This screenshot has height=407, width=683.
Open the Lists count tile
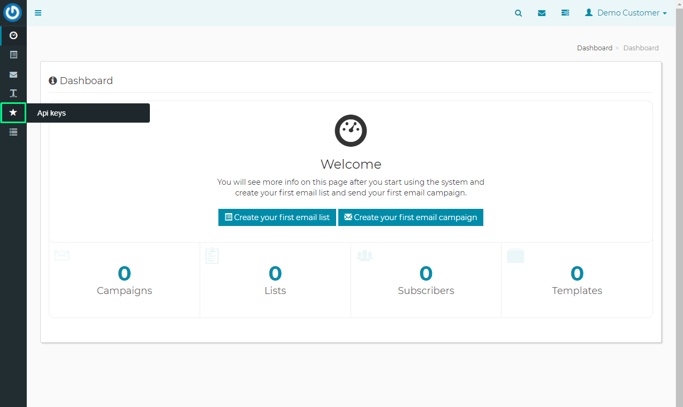click(x=275, y=280)
